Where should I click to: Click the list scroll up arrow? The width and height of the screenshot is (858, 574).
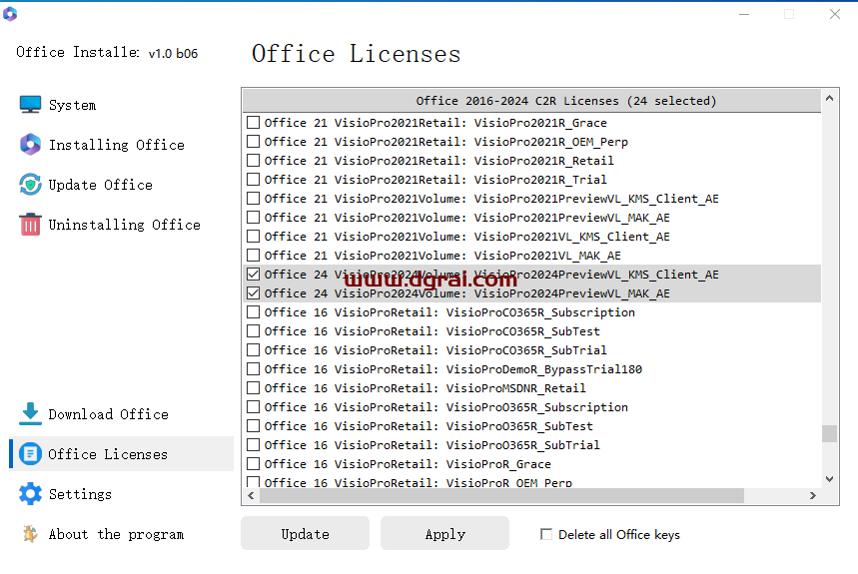click(830, 99)
